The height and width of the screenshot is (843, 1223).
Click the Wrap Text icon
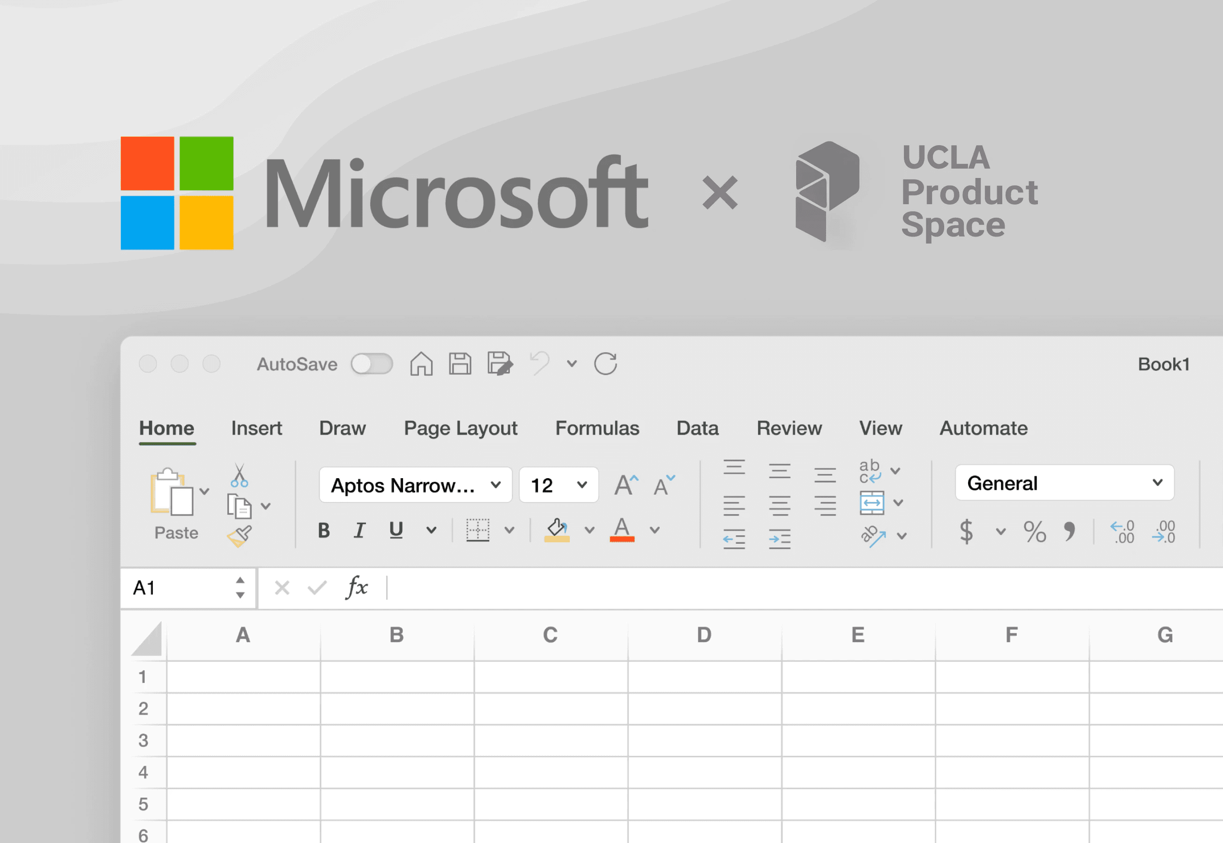(870, 471)
